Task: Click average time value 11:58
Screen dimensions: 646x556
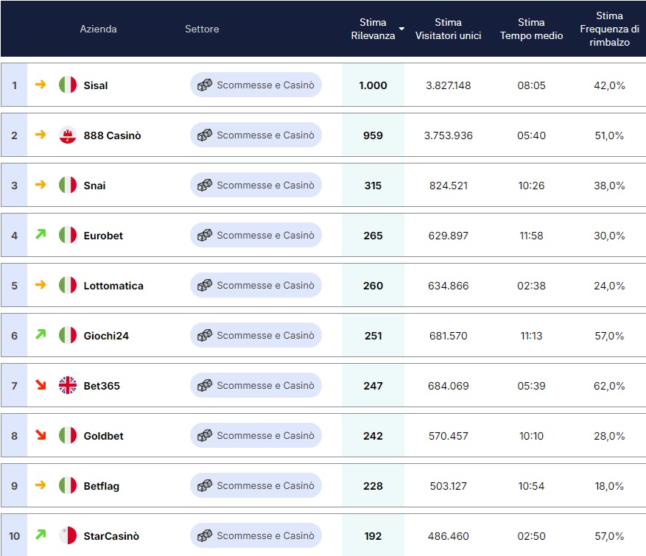Action: [x=532, y=236]
